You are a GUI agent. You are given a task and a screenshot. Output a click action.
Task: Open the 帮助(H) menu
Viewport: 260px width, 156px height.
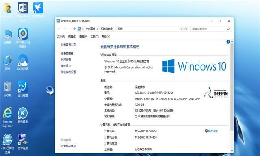coord(106,37)
